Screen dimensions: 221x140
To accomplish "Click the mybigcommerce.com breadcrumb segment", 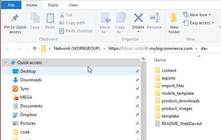I will point(150,48).
